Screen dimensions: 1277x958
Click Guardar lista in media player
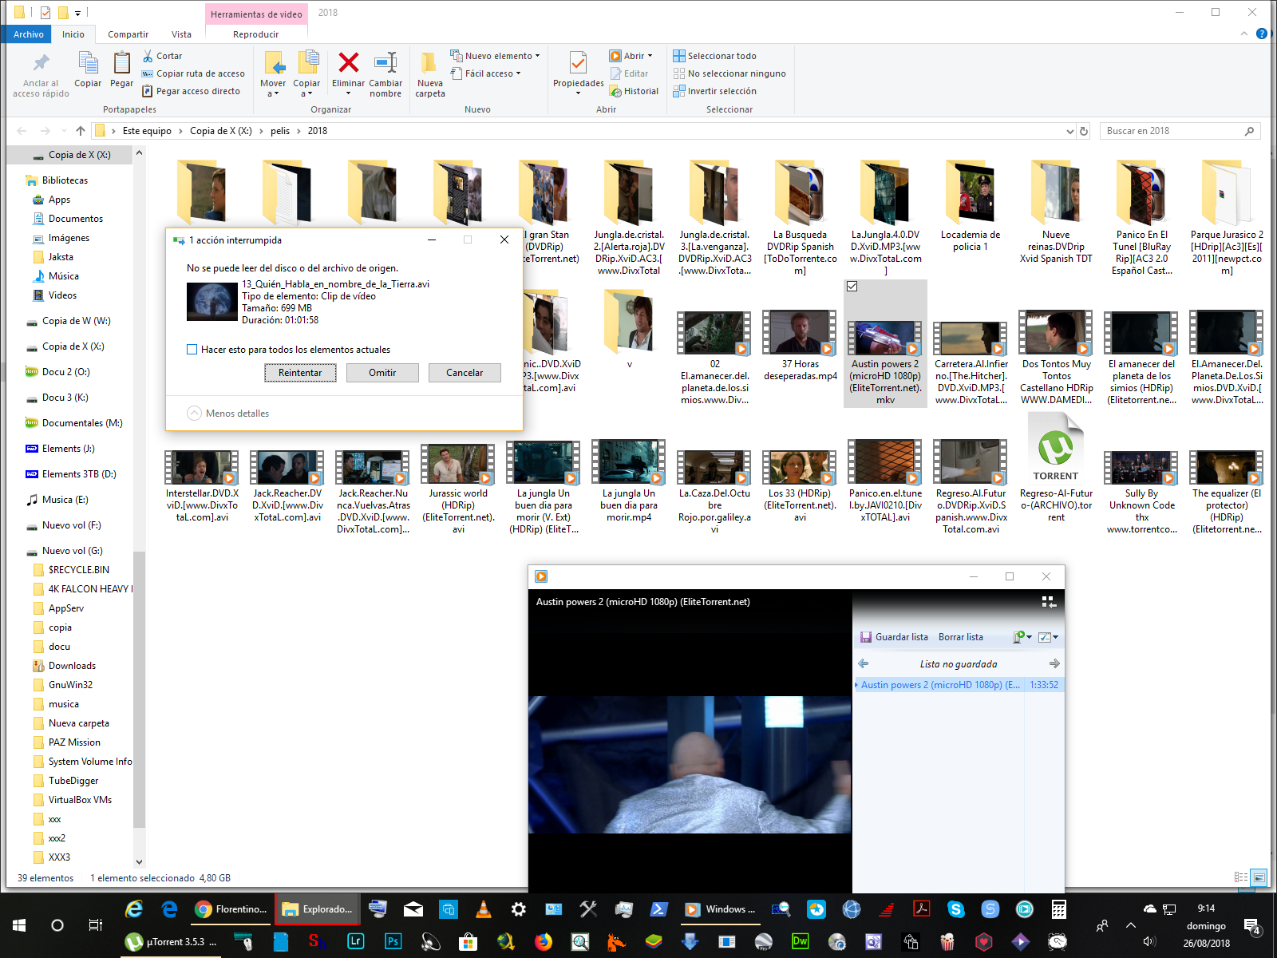click(894, 637)
